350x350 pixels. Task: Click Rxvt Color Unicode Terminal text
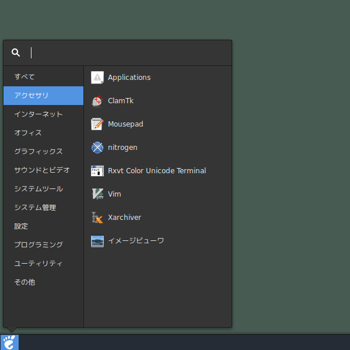[x=157, y=171]
